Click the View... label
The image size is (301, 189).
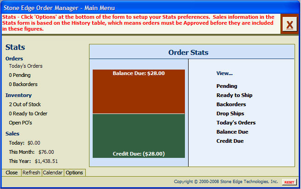(224, 73)
